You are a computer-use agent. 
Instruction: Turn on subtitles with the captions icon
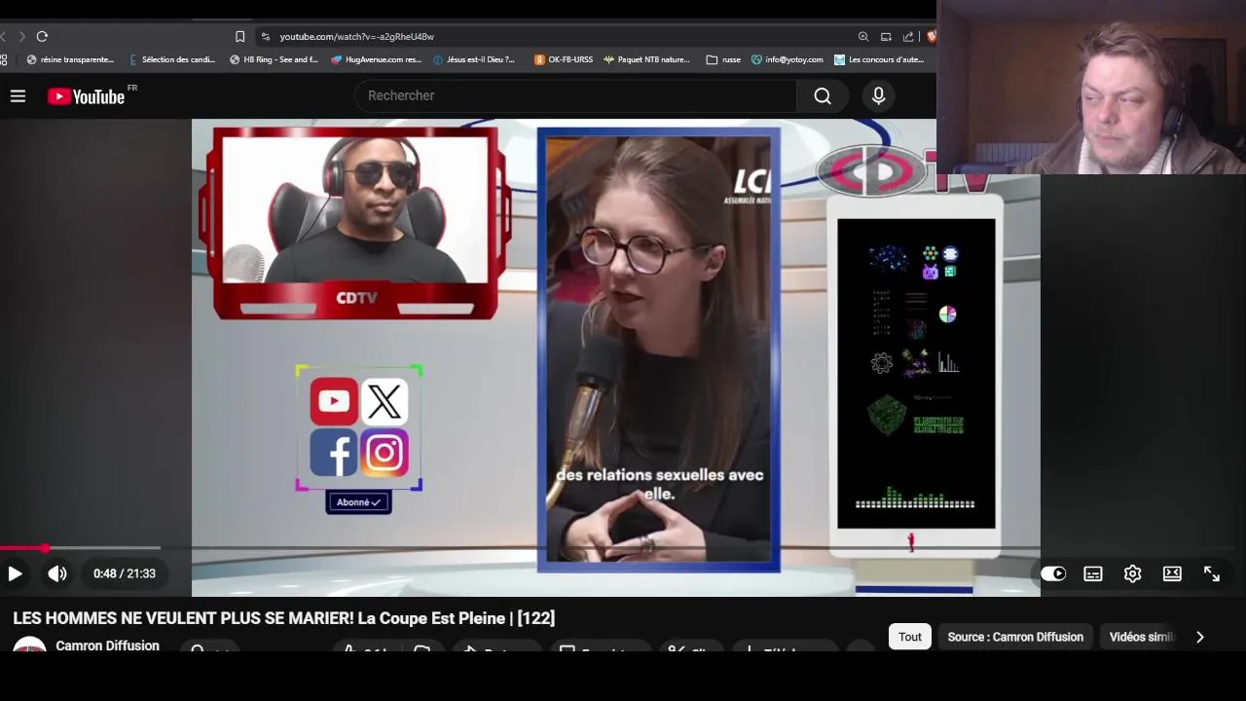tap(1093, 573)
